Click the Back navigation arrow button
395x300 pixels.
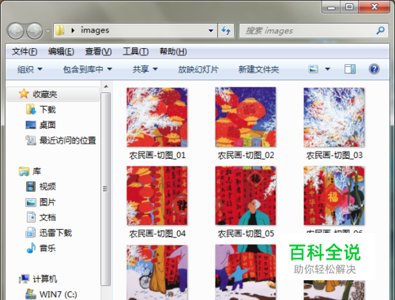[x=16, y=31]
